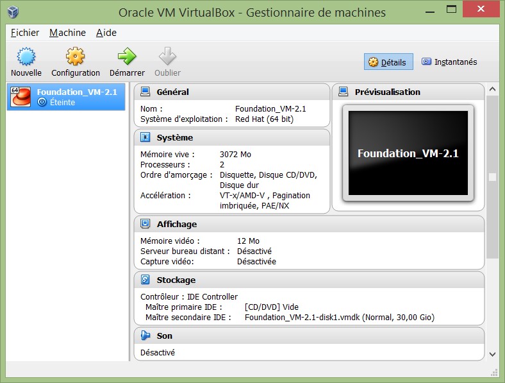Image resolution: width=505 pixels, height=383 pixels.
Task: Open the Fichier menu
Action: pyautogui.click(x=25, y=33)
